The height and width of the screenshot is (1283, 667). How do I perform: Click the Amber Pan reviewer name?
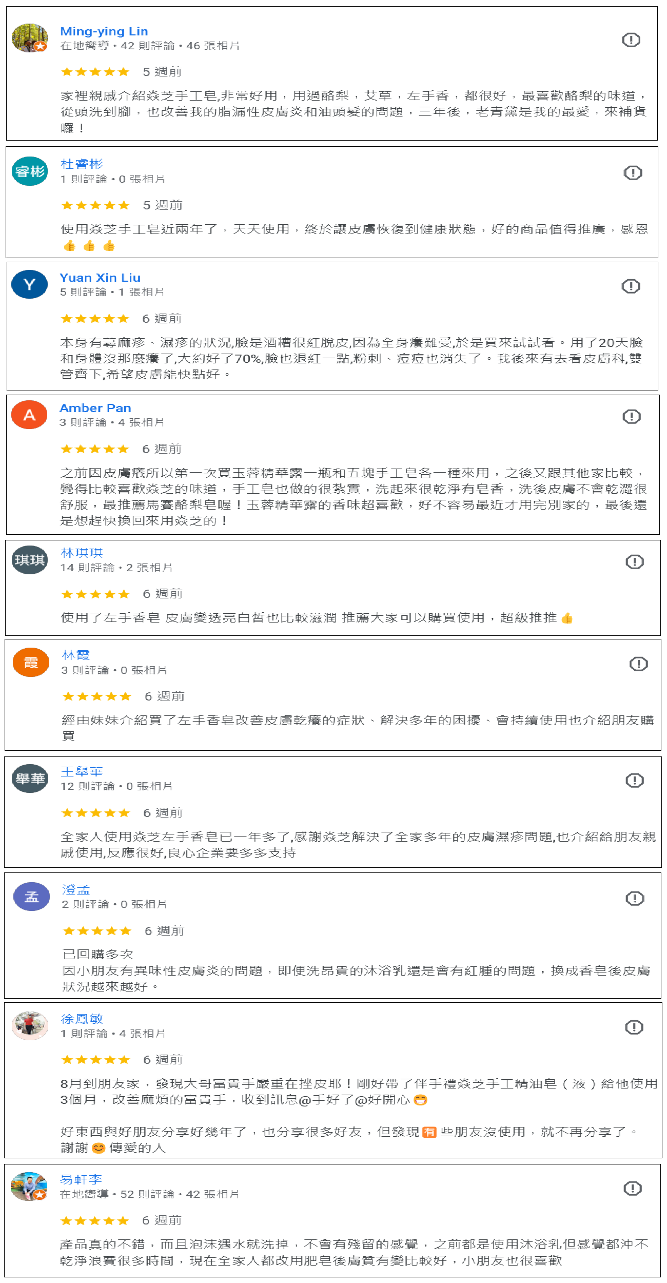pos(95,408)
